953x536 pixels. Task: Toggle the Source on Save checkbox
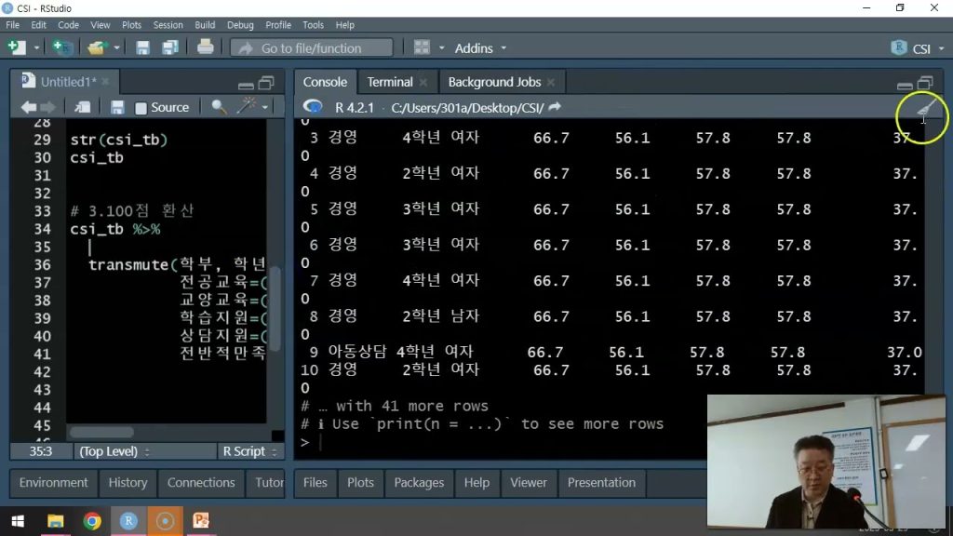click(x=141, y=108)
